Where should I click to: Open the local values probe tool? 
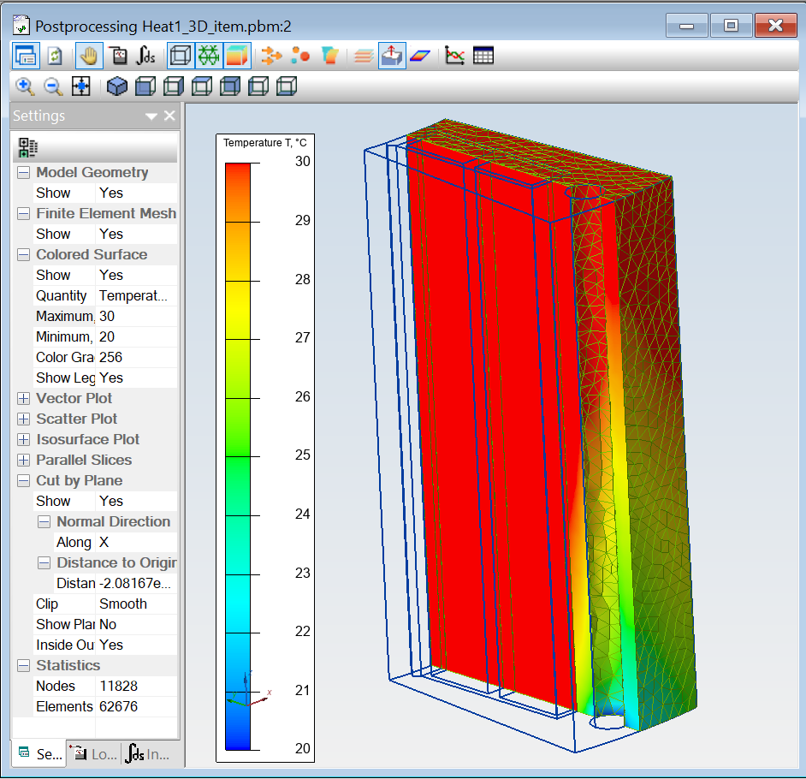(x=119, y=56)
